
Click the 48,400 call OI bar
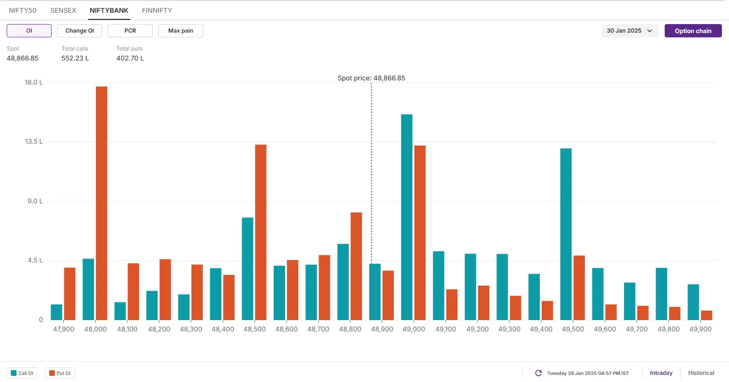click(x=216, y=294)
